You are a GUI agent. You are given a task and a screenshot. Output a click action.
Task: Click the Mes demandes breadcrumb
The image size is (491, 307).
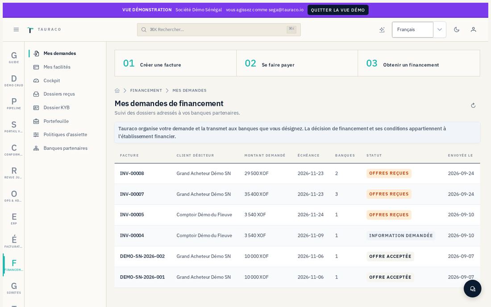[189, 90]
